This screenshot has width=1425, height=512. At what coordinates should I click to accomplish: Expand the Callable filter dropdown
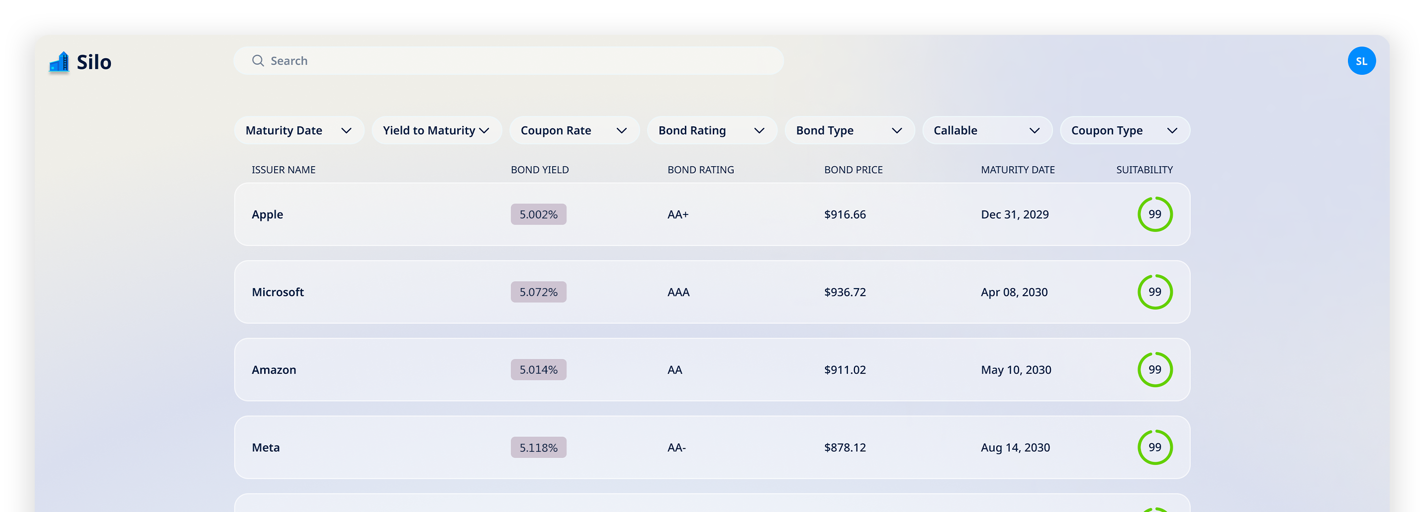pos(987,131)
